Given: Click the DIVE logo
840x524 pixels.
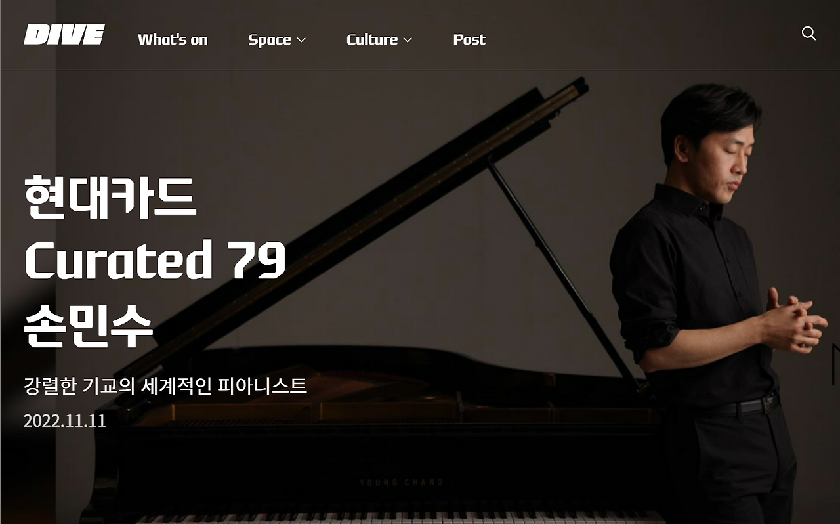Looking at the screenshot, I should pyautogui.click(x=64, y=35).
